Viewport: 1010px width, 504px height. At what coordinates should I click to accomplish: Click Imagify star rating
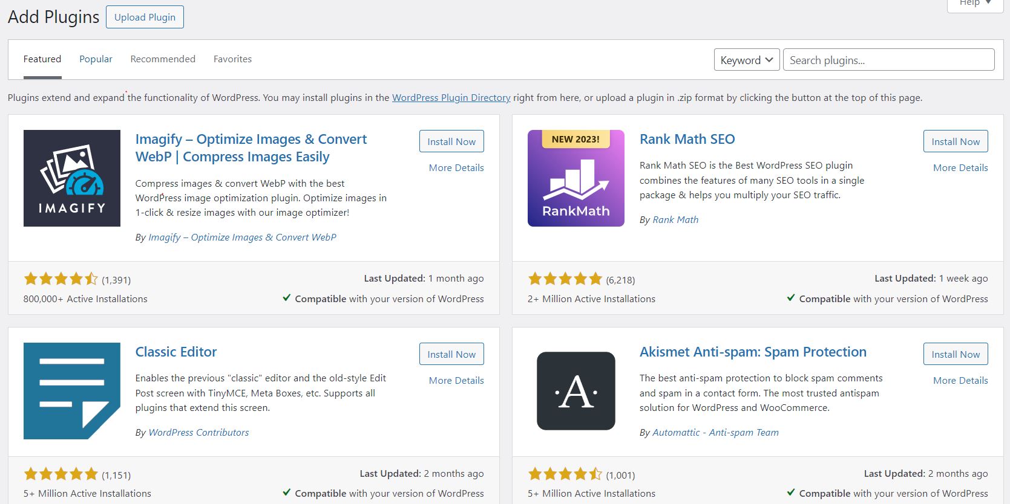point(61,279)
